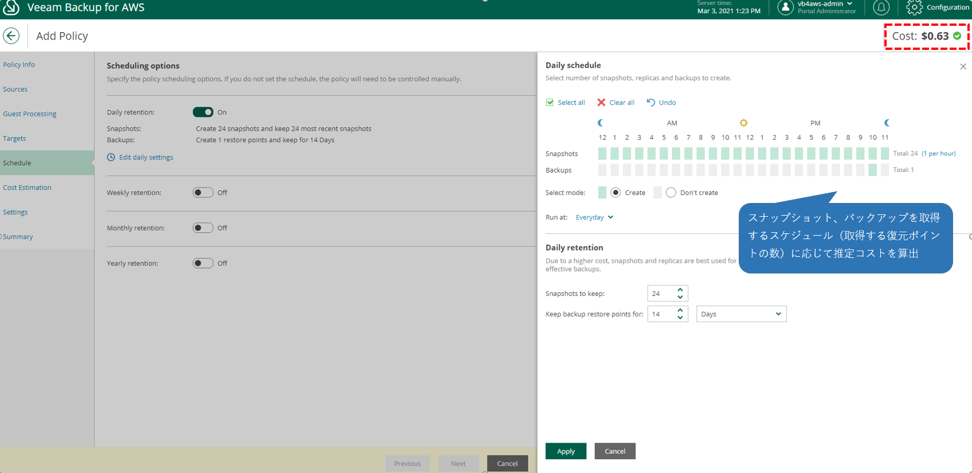This screenshot has width=972, height=473.
Task: Click the Undo link
Action: coord(667,103)
